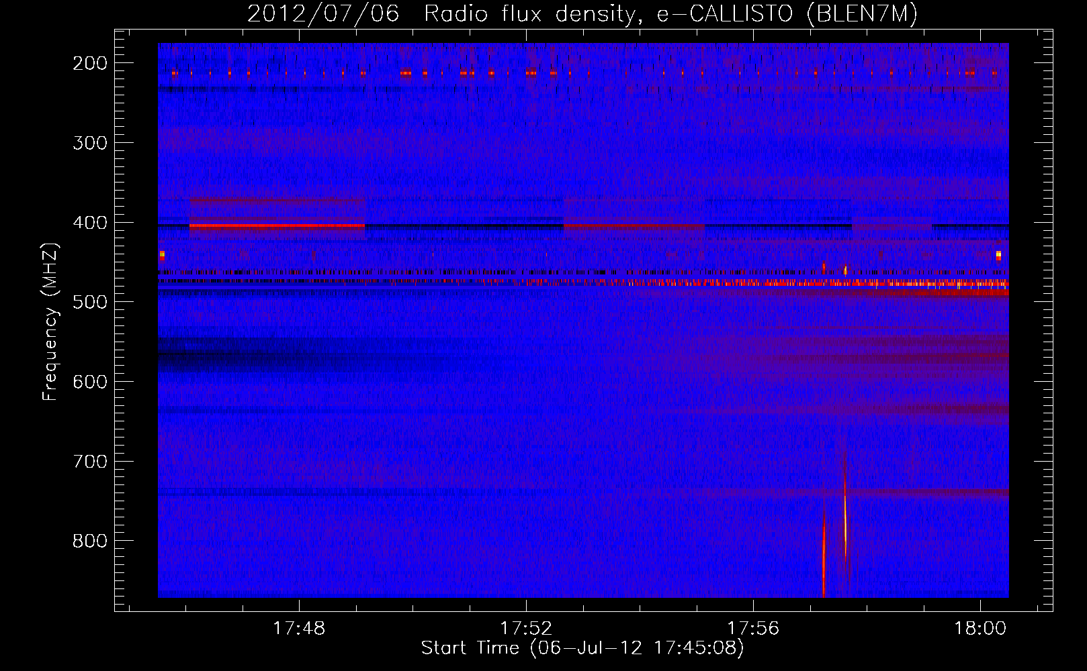Click the 18:00 time tick label
Viewport: 1087px width, 671px height.
click(980, 628)
